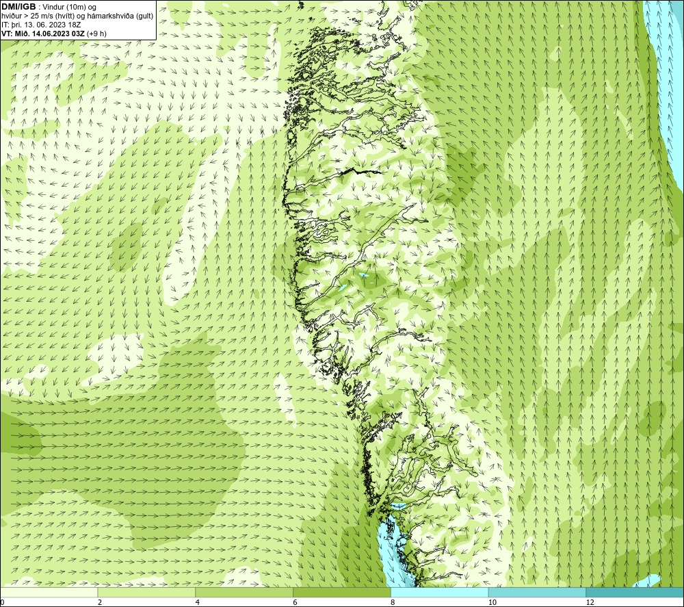This screenshot has width=684, height=607.
Task: Click the scale label '2'
Action: (100, 602)
